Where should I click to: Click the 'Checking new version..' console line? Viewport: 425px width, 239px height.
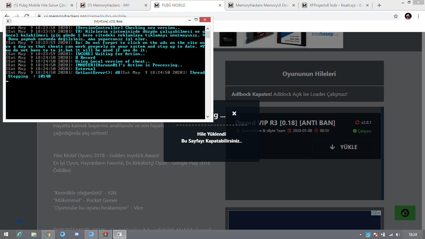tap(93, 28)
